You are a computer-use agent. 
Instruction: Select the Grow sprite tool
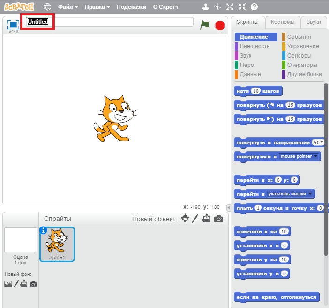tap(230, 7)
